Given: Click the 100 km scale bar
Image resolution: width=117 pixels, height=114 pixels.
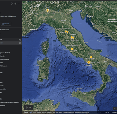Looking at the screenshot, I should point(105,112).
